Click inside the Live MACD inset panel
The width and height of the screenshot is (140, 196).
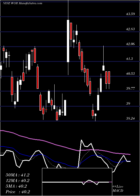(x=77, y=182)
